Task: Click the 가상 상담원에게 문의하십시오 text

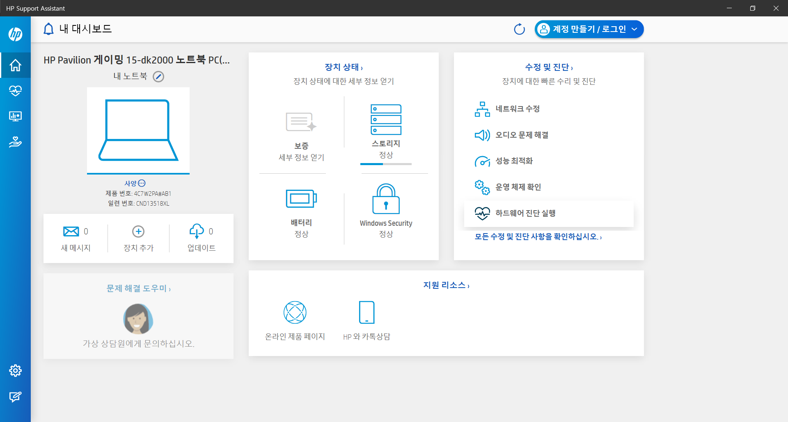Action: [x=139, y=344]
